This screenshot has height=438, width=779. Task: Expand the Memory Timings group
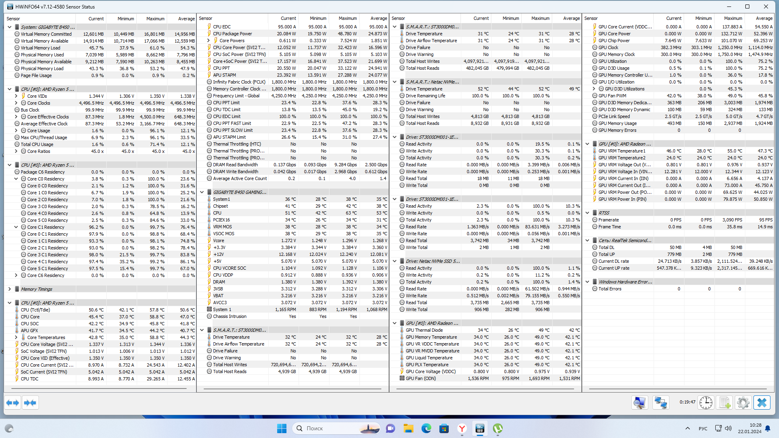9,289
